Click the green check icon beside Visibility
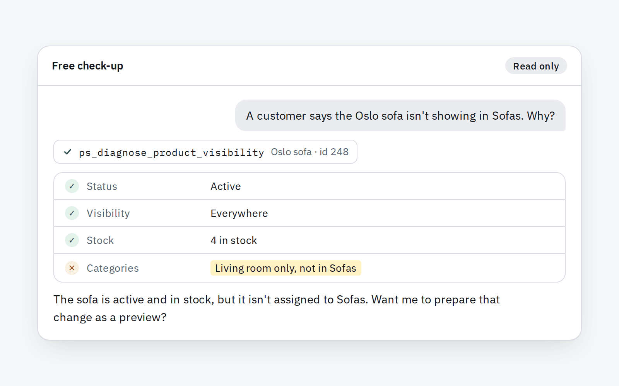The width and height of the screenshot is (619, 386). (x=72, y=213)
